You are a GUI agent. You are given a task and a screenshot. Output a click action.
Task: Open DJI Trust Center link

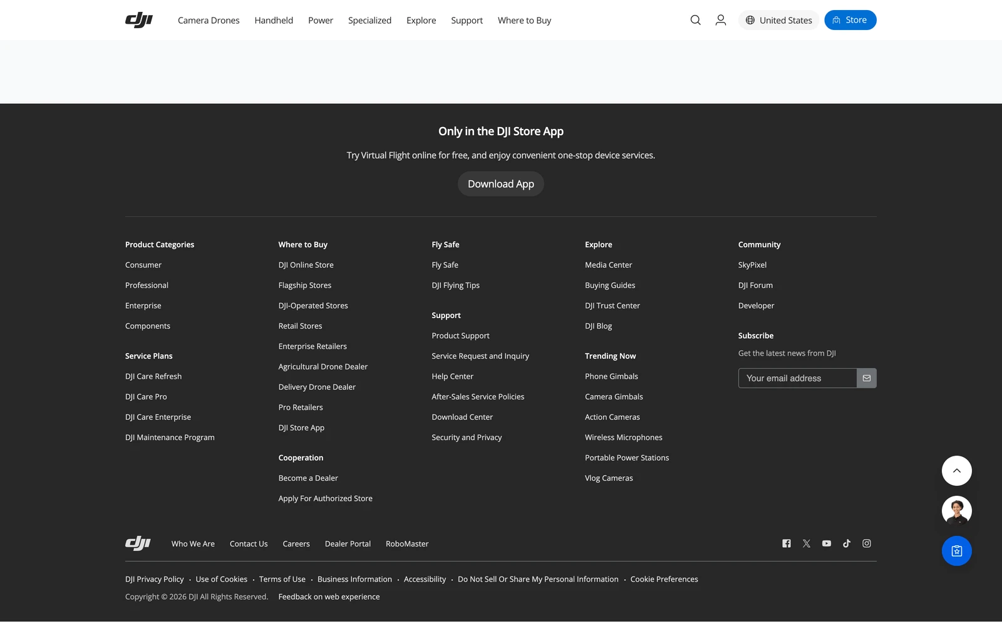(x=612, y=305)
